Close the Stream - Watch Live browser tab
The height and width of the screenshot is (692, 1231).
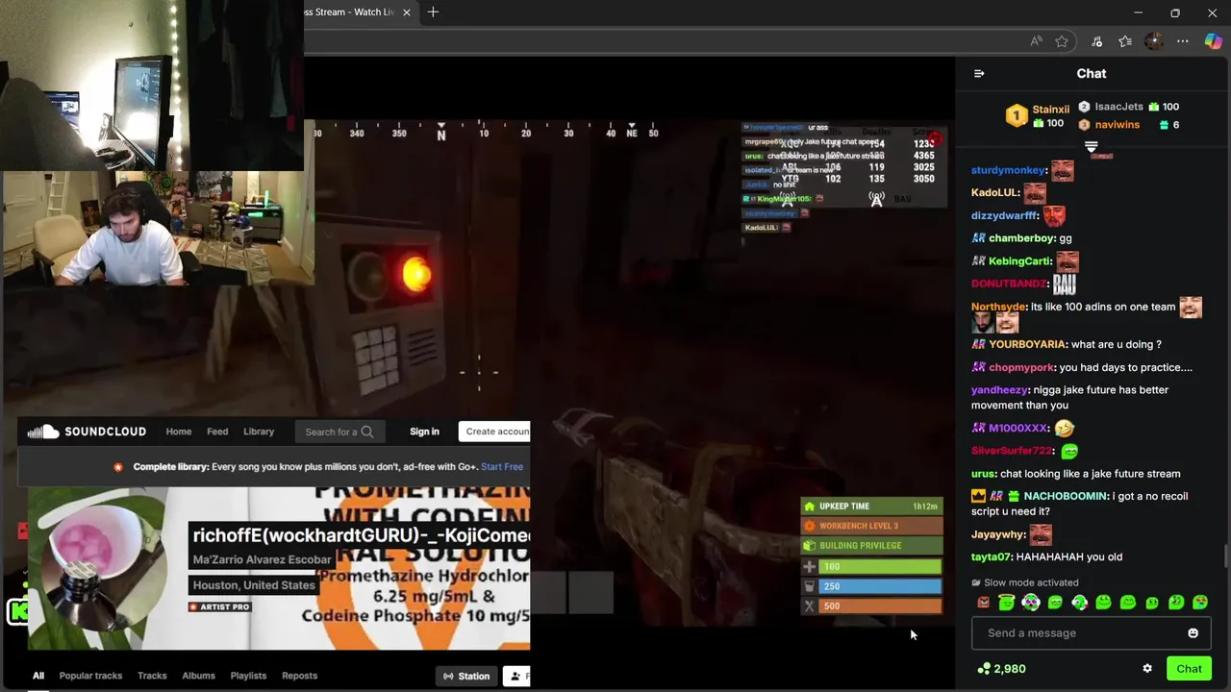(406, 12)
